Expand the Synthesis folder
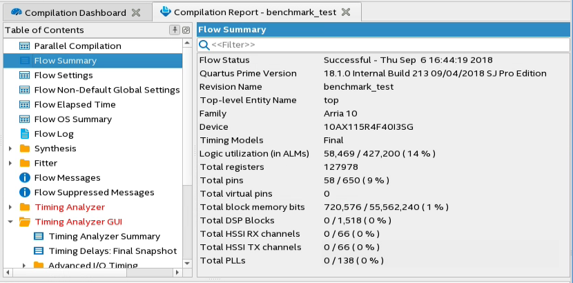 [10, 149]
